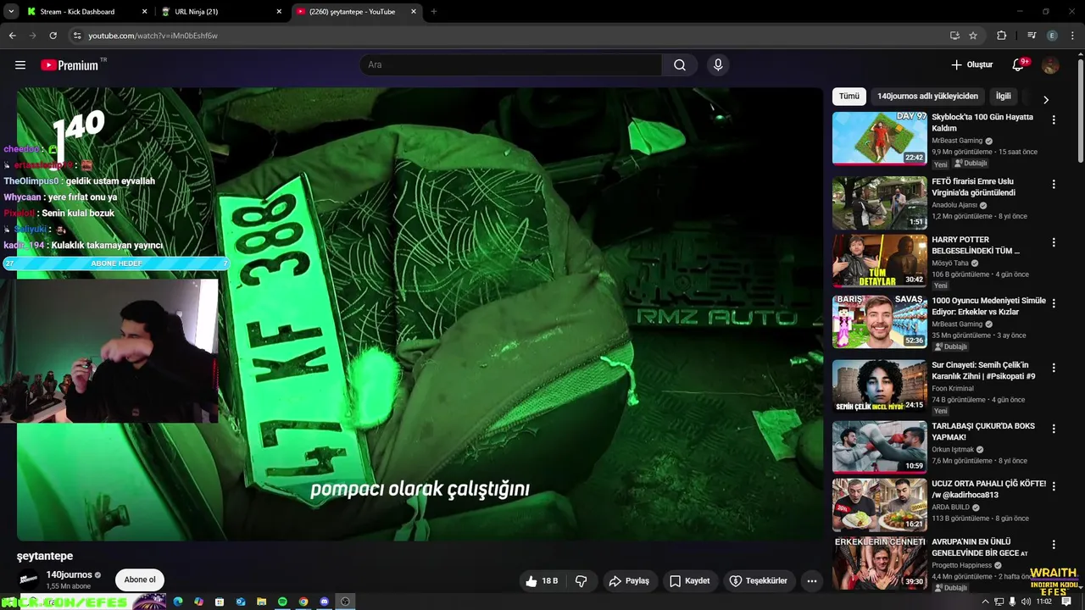Open volume control in system tray
The image size is (1085, 610).
(1026, 602)
